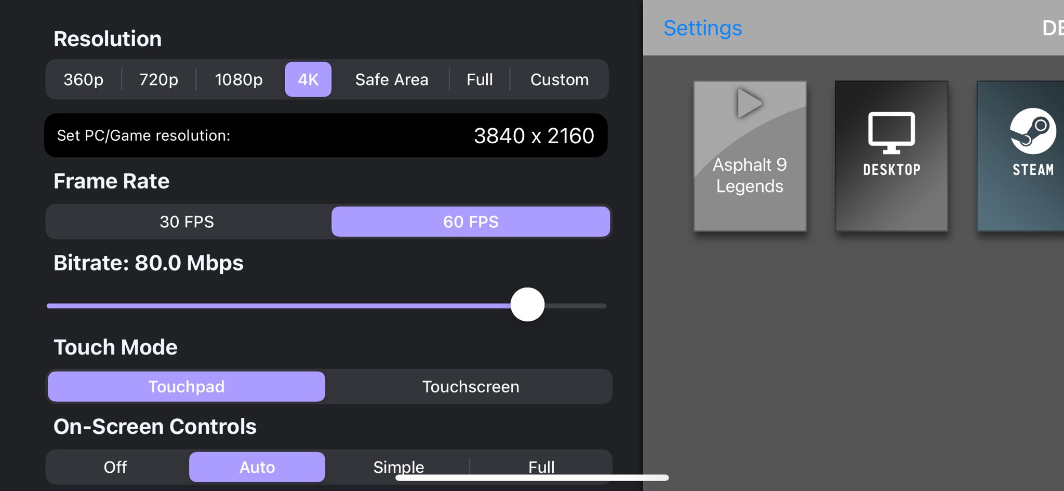This screenshot has height=491, width=1064.
Task: Tap the Settings link in header
Action: pos(702,28)
